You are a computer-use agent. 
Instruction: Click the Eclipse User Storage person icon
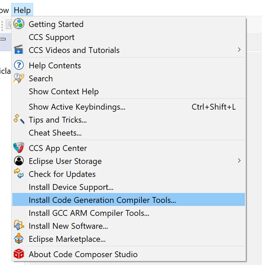point(19,160)
